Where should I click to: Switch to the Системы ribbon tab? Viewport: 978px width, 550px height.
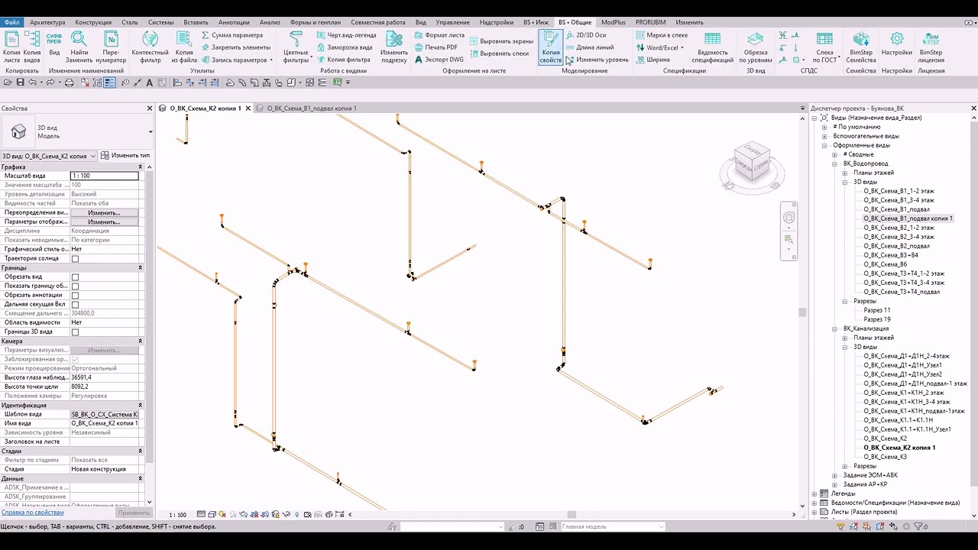click(x=161, y=23)
